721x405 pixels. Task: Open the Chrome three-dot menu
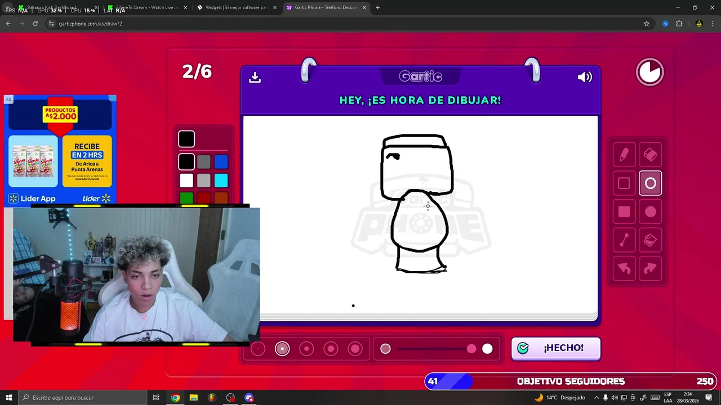pyautogui.click(x=713, y=24)
